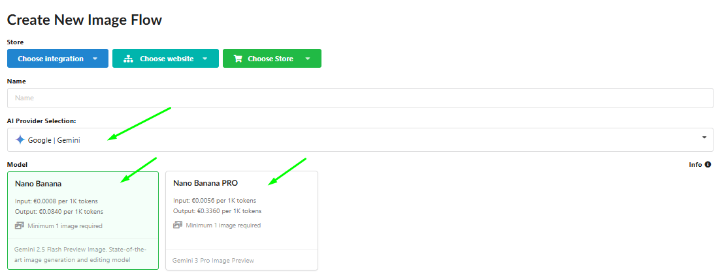This screenshot has width=722, height=275.
Task: Click the image icon in Nano Banana PRO card
Action: pyautogui.click(x=178, y=225)
